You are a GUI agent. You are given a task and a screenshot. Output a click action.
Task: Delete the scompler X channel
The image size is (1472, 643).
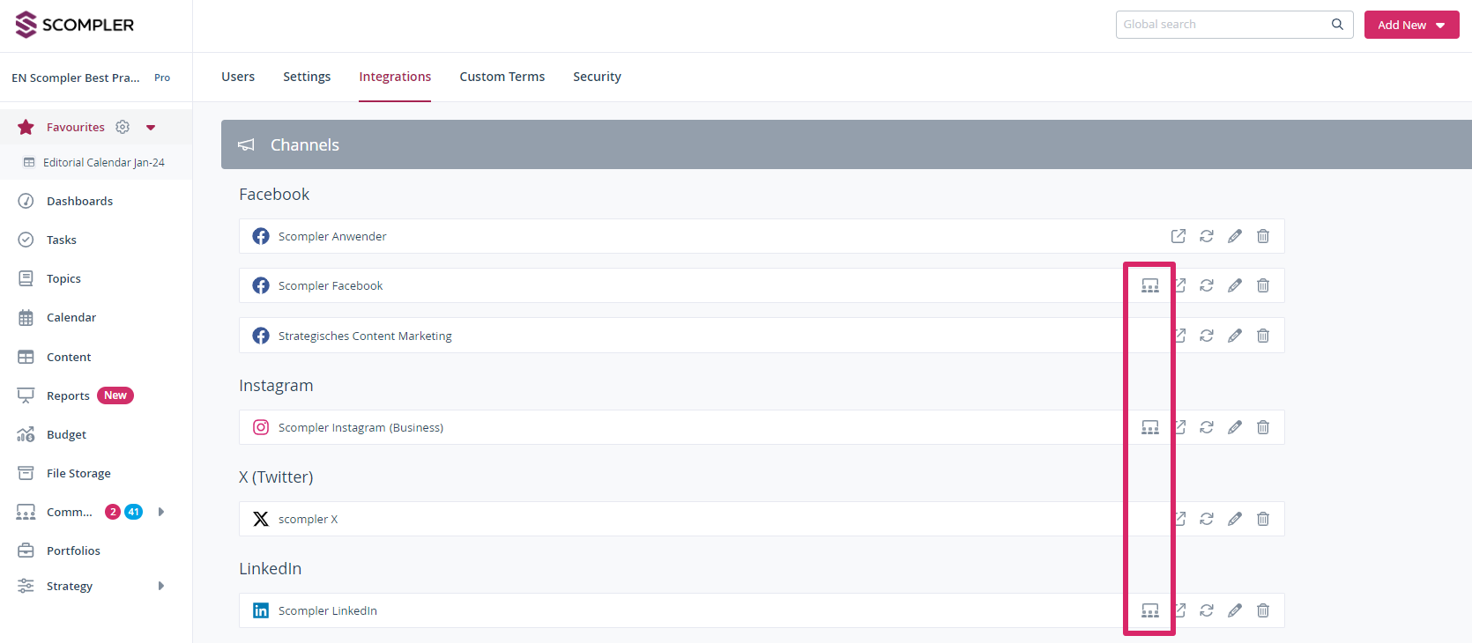click(x=1263, y=519)
